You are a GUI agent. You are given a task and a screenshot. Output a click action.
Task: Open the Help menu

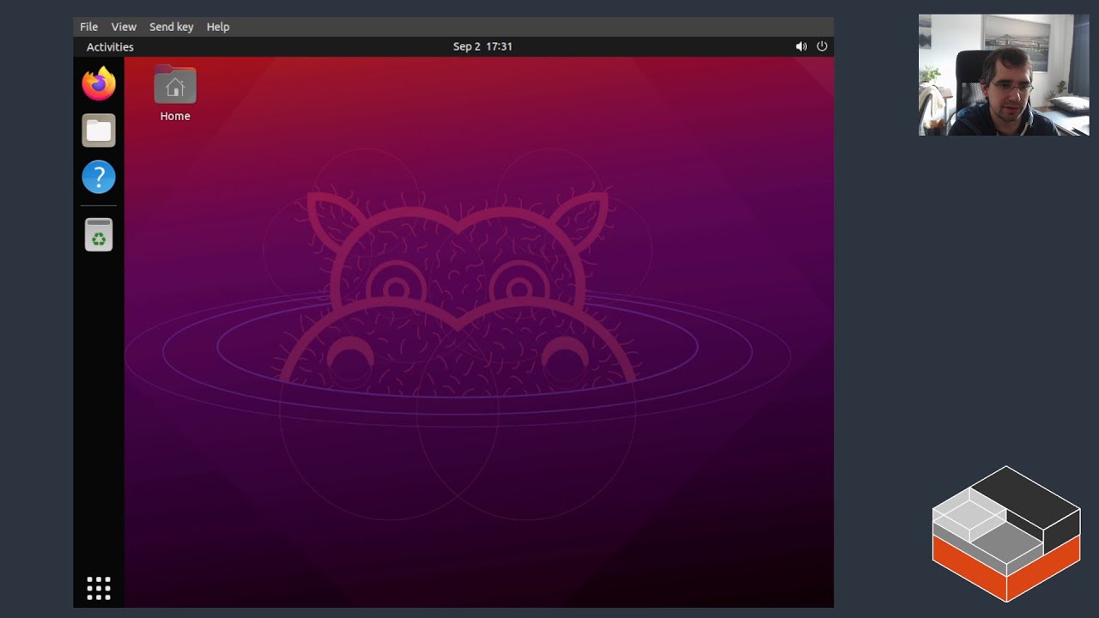point(218,27)
